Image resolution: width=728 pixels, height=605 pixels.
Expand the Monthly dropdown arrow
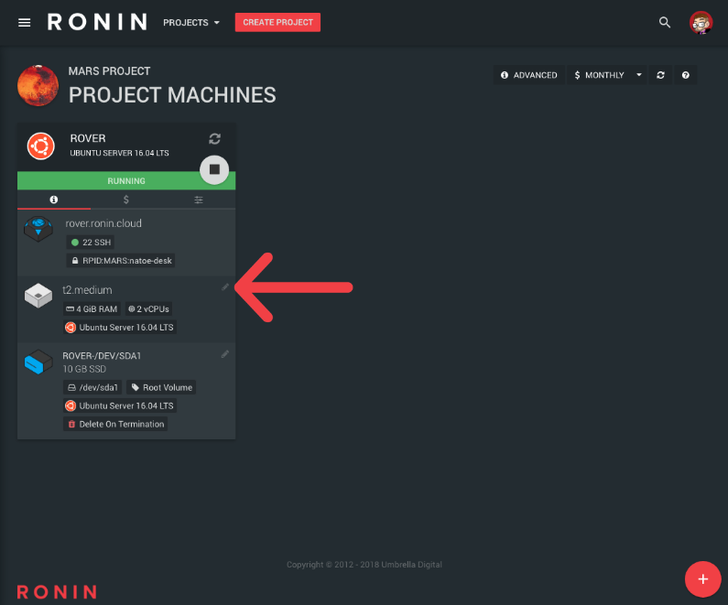coord(639,75)
